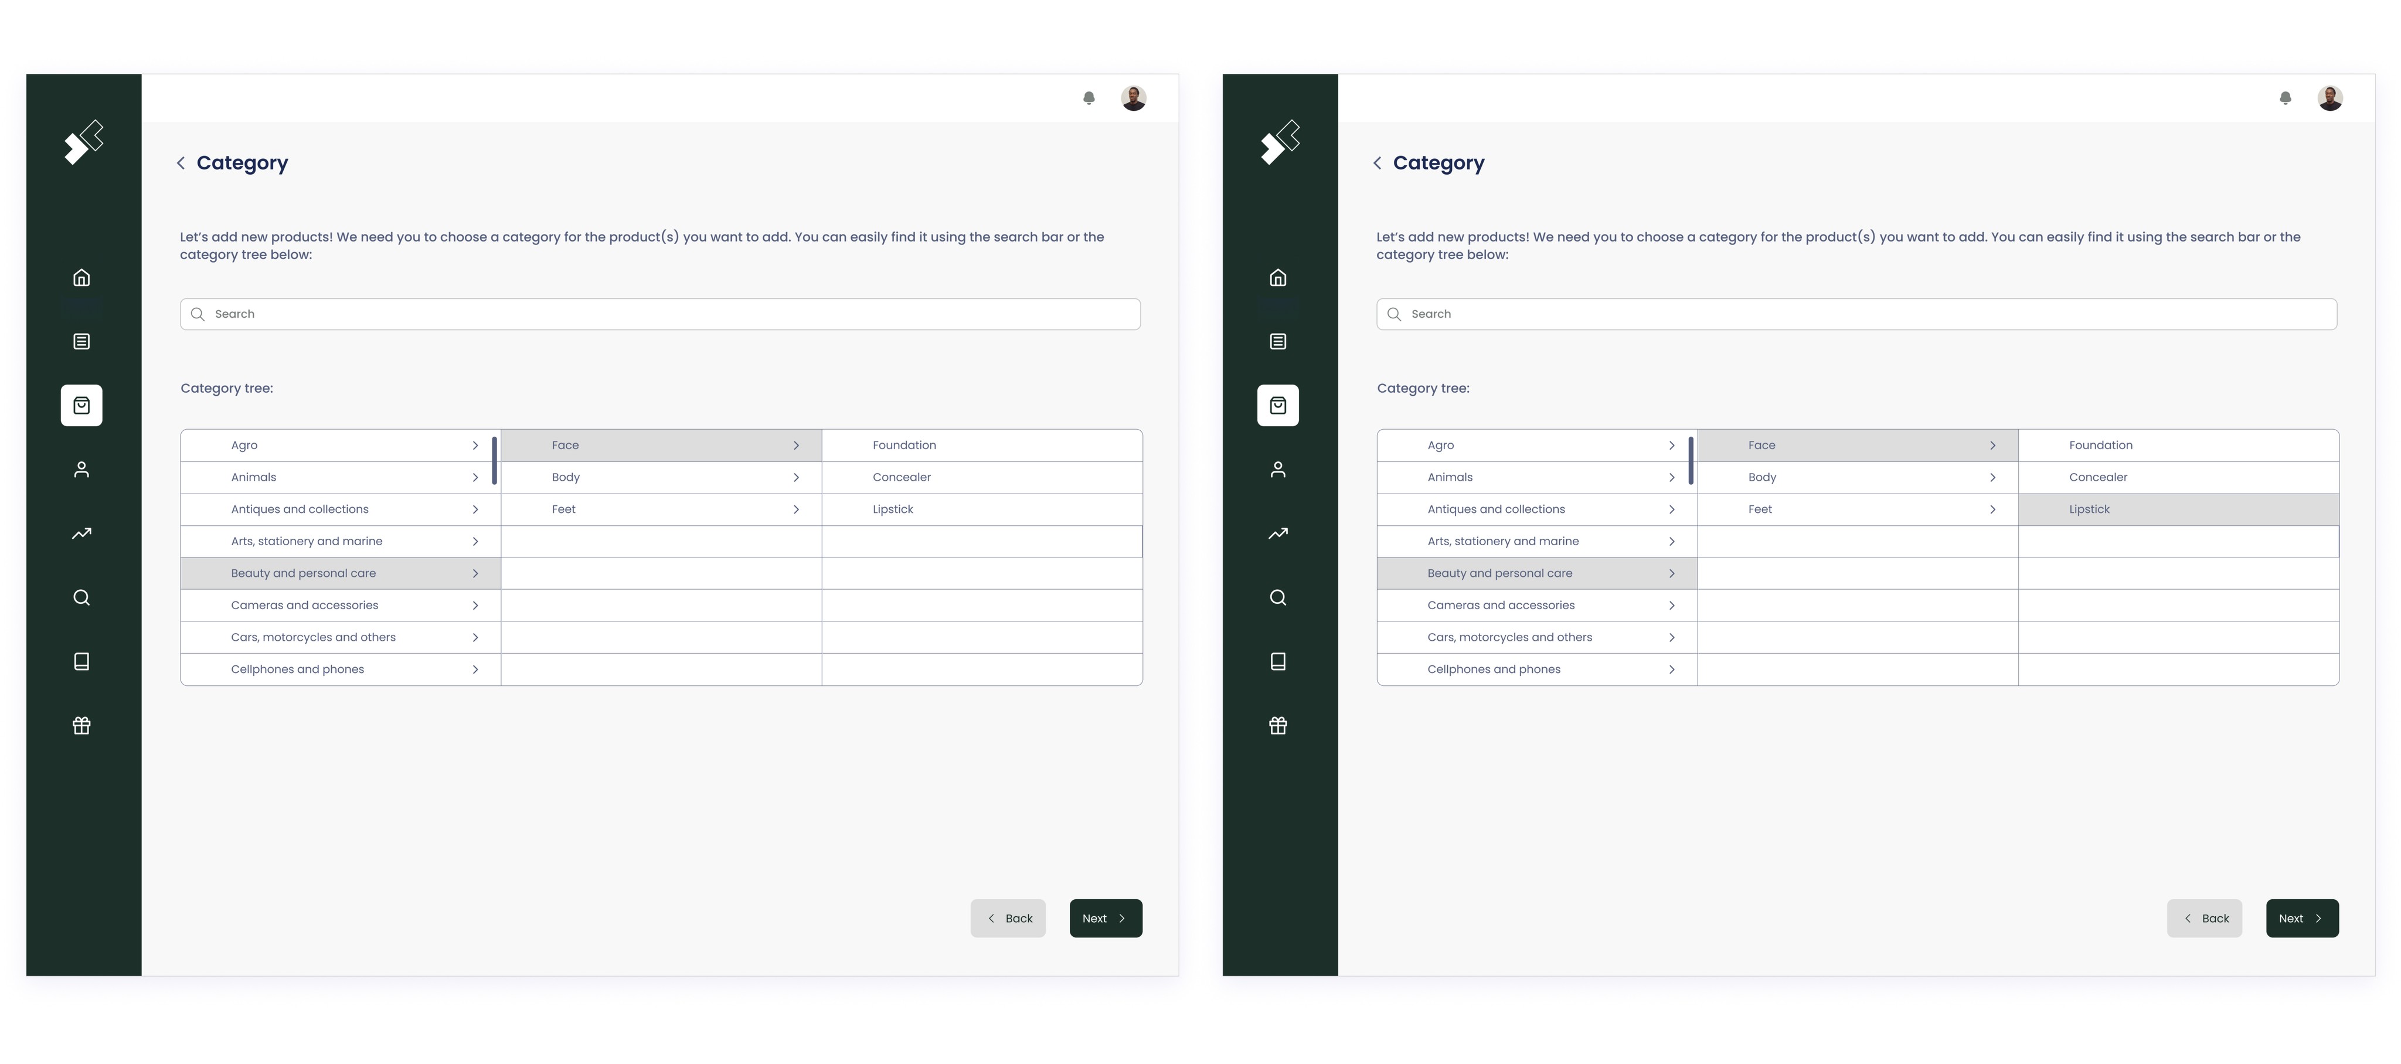
Task: Click the magnifier sidebar icon in left mockup
Action: [x=82, y=598]
